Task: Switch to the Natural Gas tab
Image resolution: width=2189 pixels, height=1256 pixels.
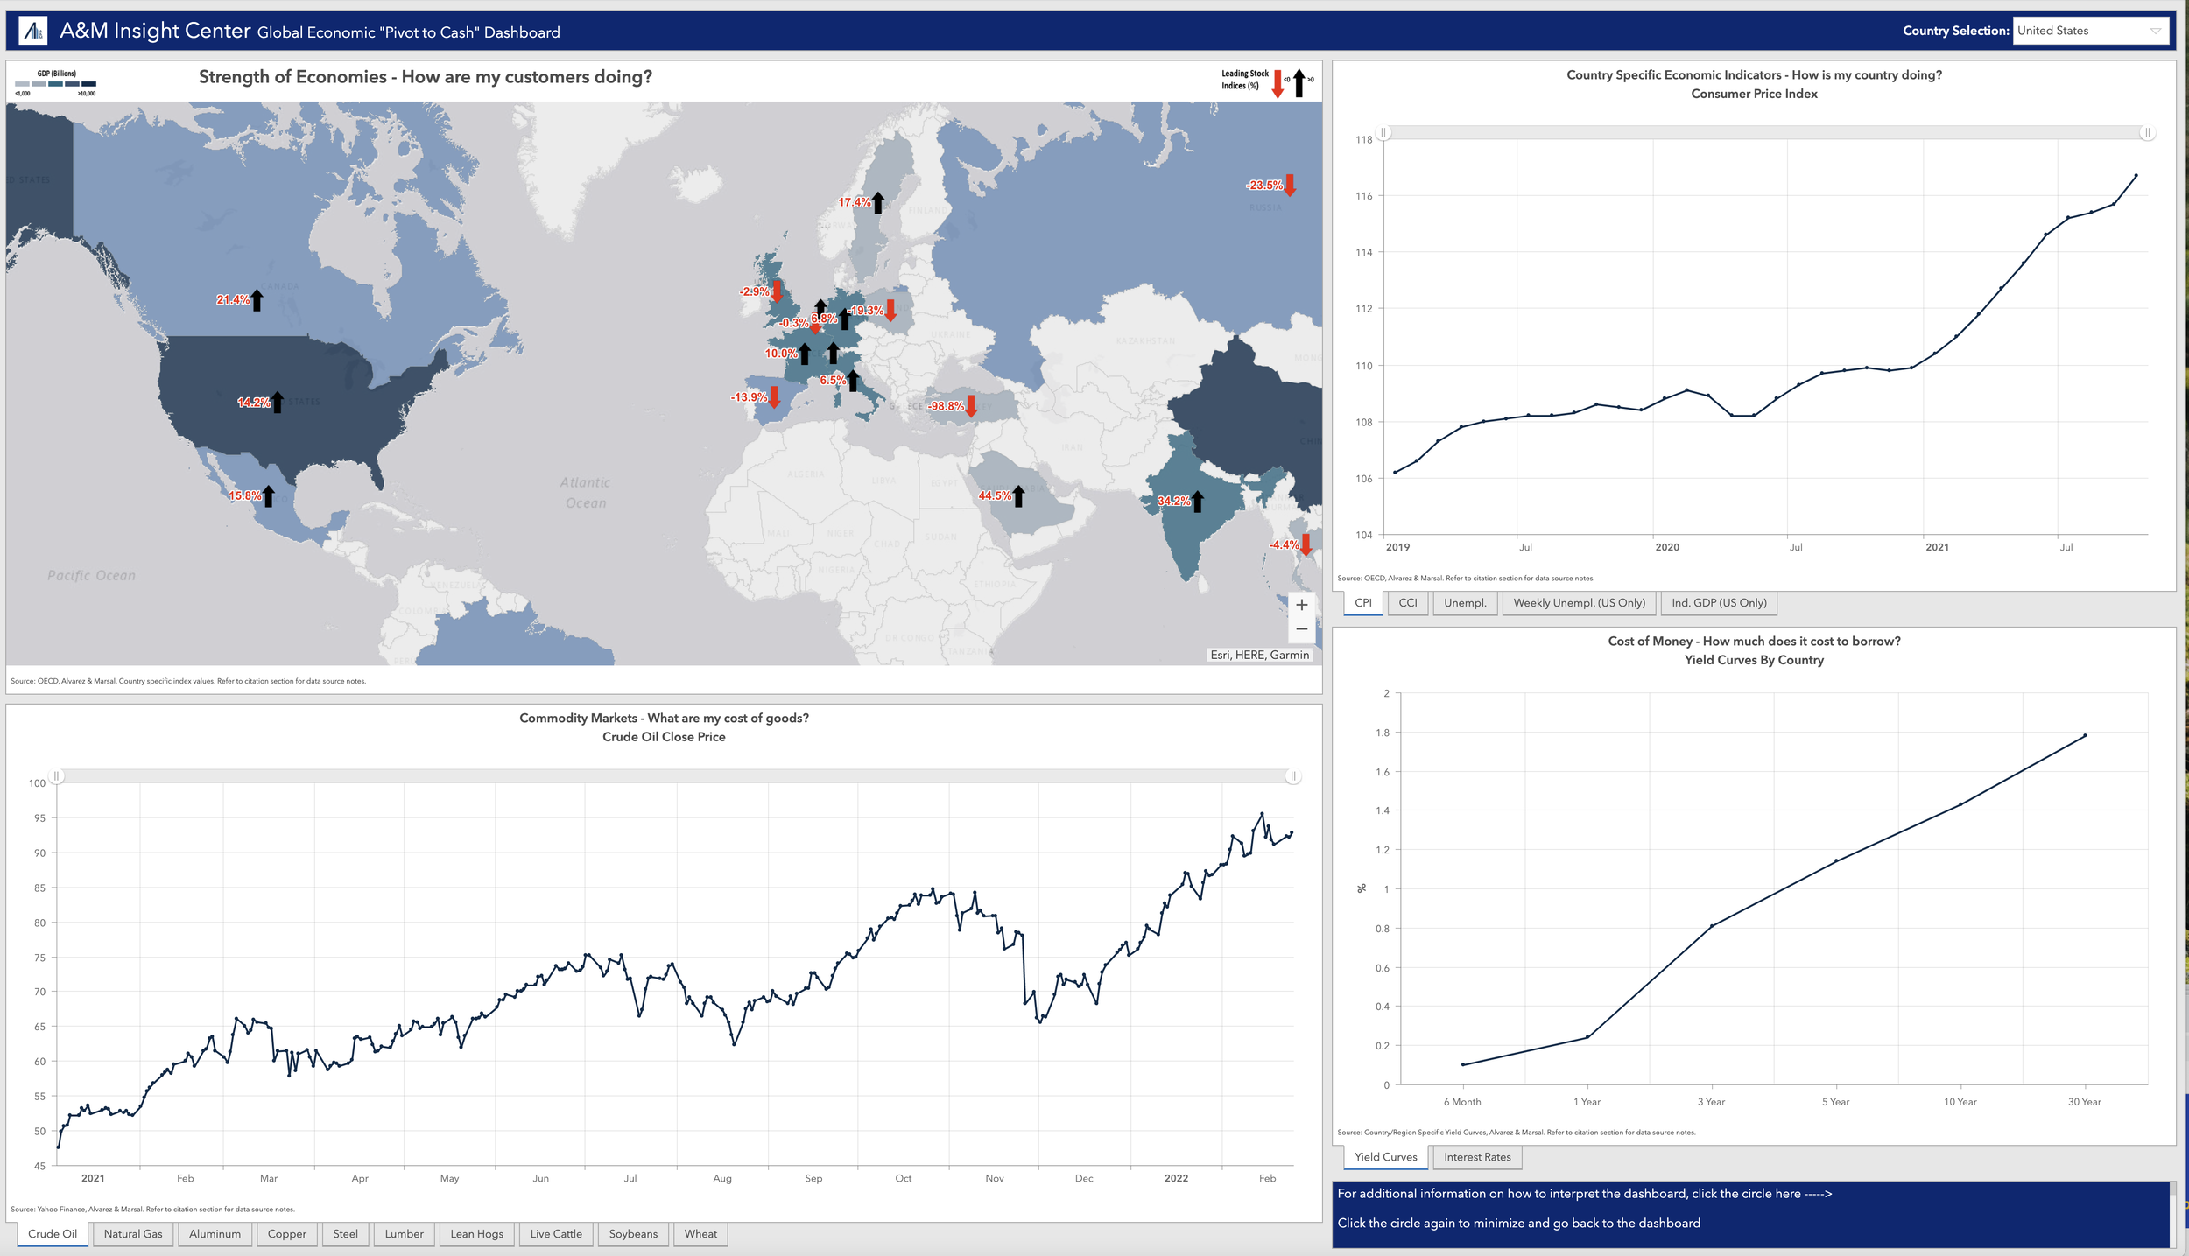Action: point(133,1233)
